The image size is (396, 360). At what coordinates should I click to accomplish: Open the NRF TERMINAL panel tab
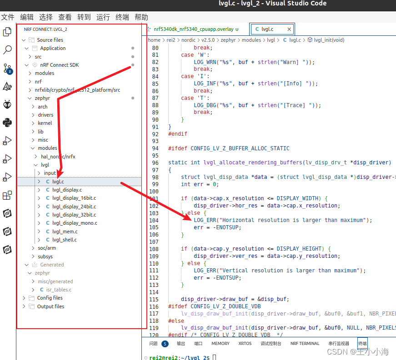click(x=305, y=344)
